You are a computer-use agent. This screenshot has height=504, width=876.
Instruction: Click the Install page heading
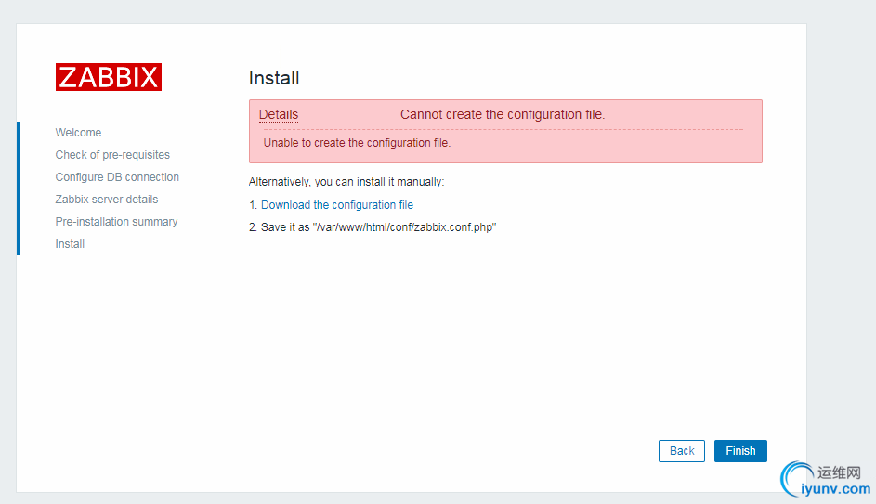[274, 78]
